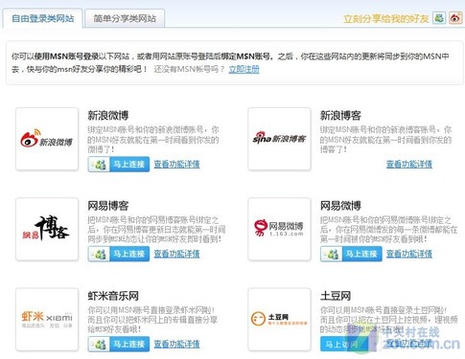Connect MSN to 网易微博 via 马上连接
The width and height of the screenshot is (465, 359).
tap(351, 254)
